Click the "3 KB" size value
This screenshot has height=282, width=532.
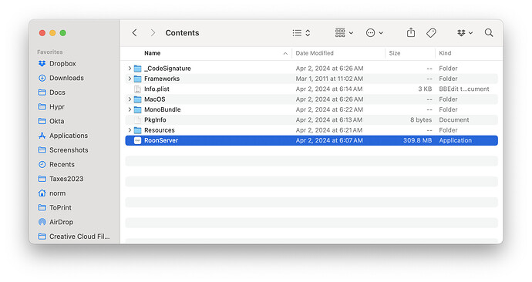coord(425,89)
